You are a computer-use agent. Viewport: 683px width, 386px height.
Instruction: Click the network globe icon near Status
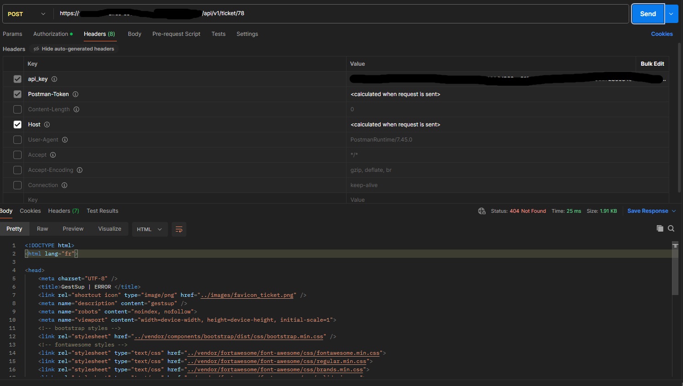[x=482, y=211]
